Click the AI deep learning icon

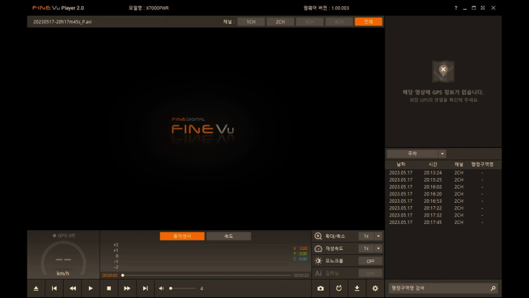click(318, 273)
